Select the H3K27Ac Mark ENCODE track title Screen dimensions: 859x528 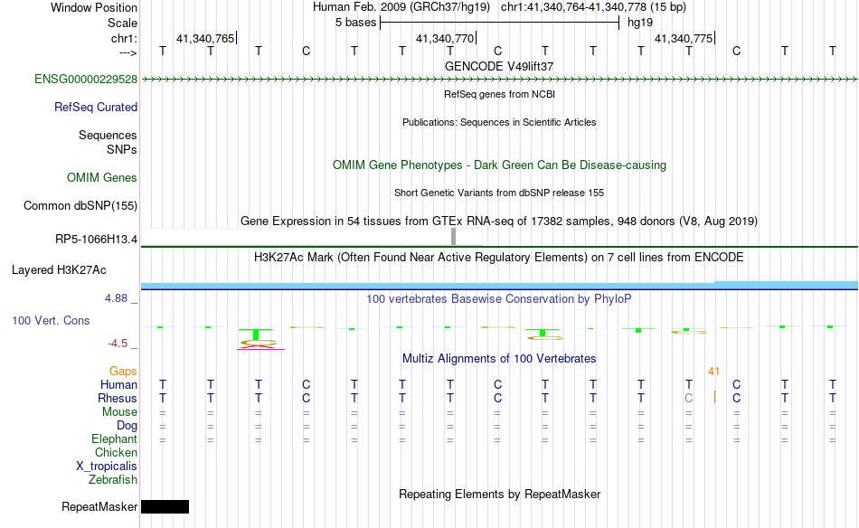499,258
